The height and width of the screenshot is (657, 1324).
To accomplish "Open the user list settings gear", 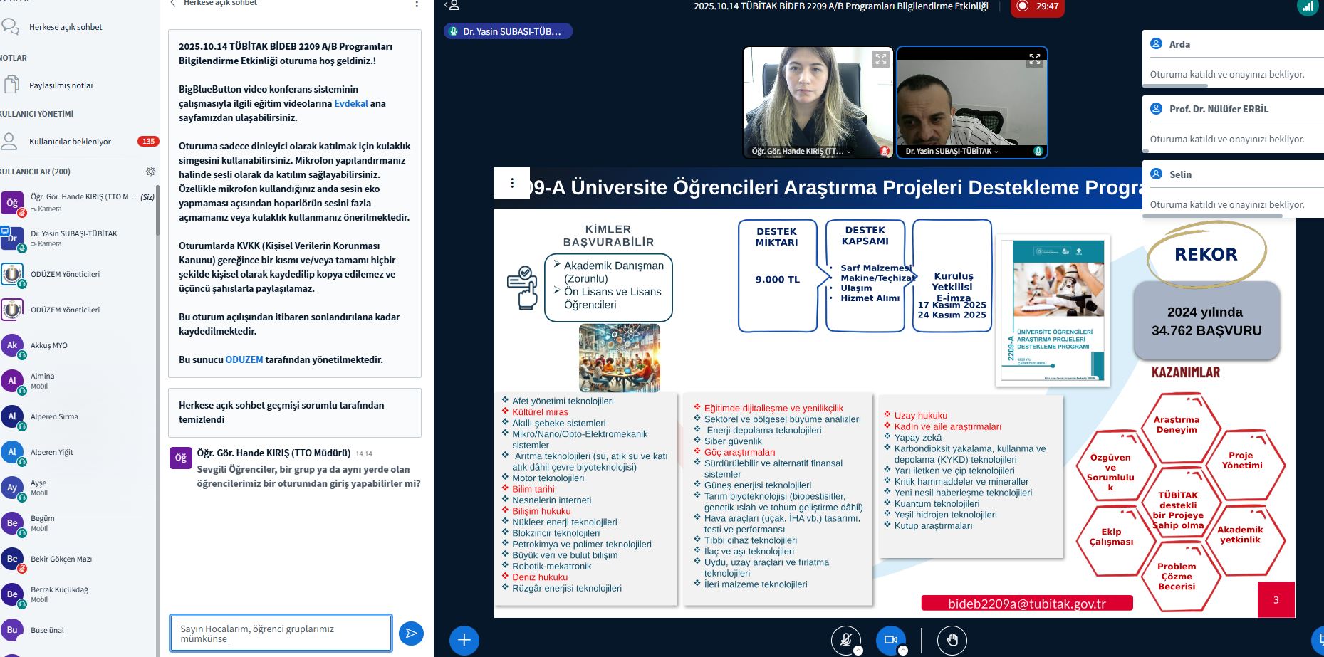I will 150,172.
